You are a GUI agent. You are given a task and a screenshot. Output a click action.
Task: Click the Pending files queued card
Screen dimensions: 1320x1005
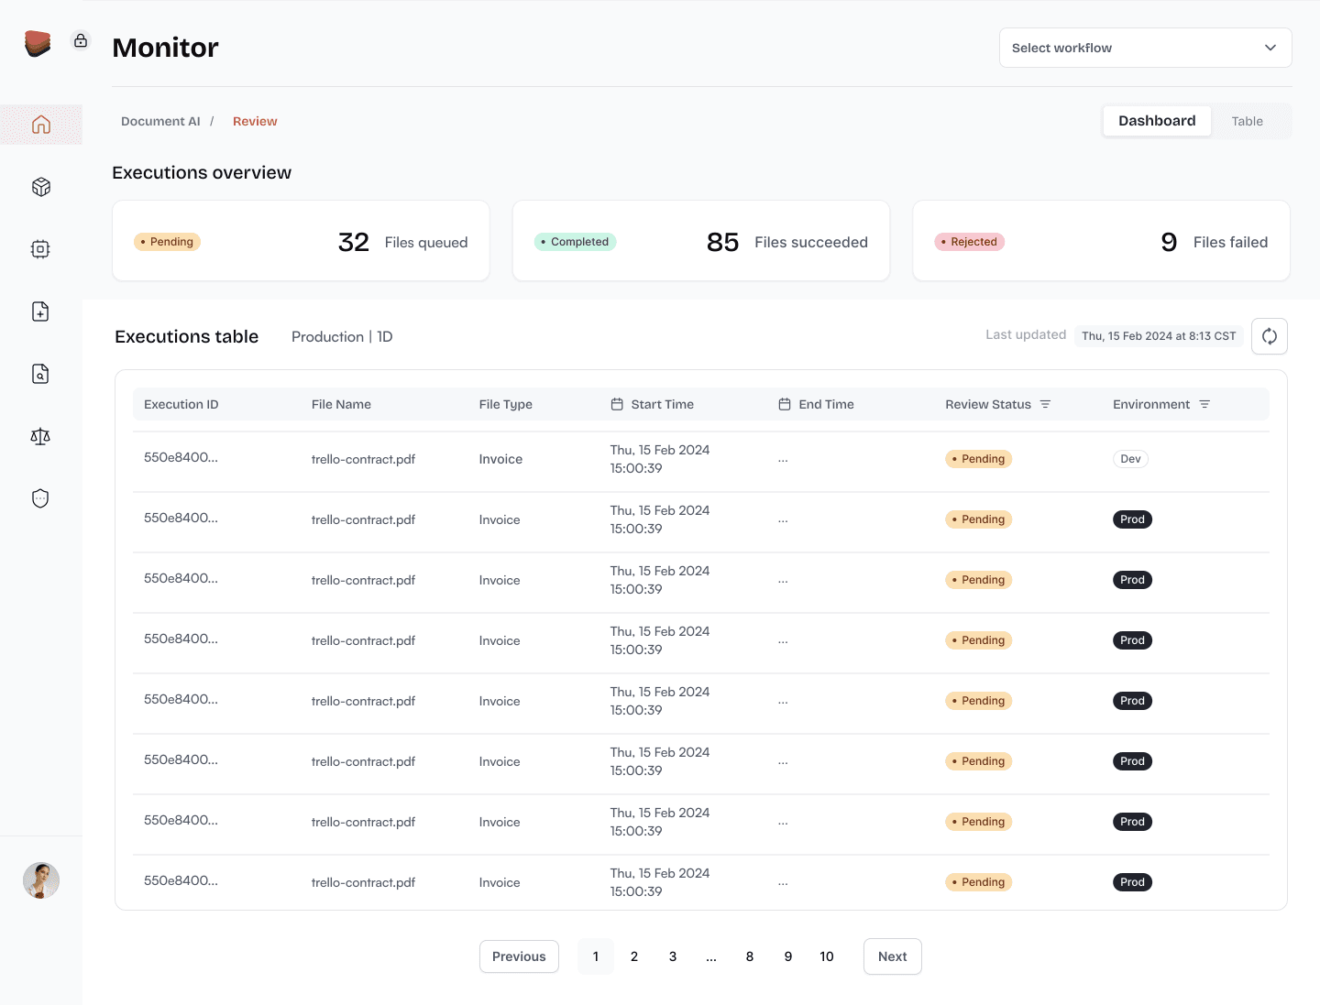(x=301, y=241)
